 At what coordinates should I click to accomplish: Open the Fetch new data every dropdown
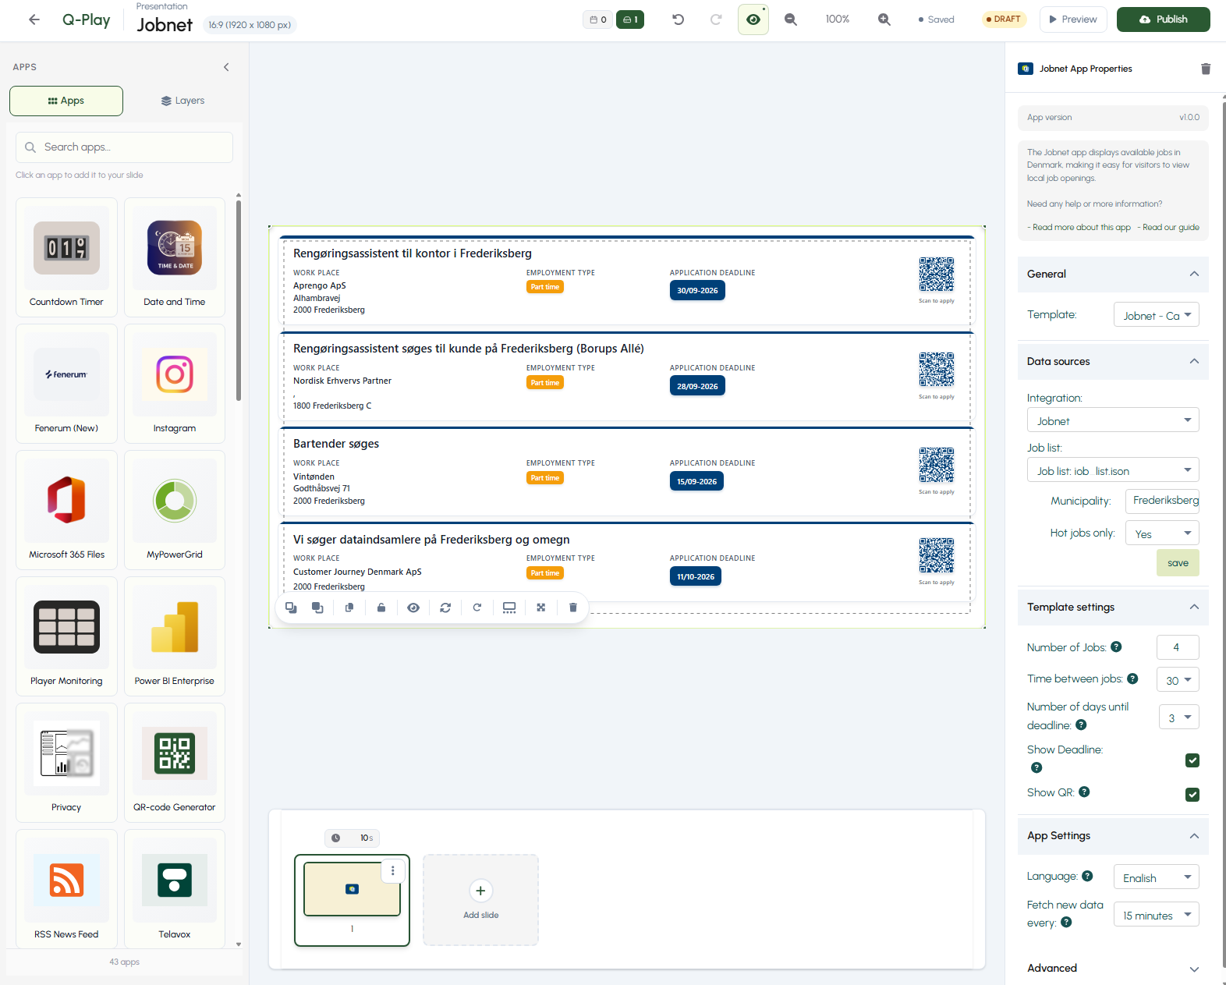coord(1157,915)
